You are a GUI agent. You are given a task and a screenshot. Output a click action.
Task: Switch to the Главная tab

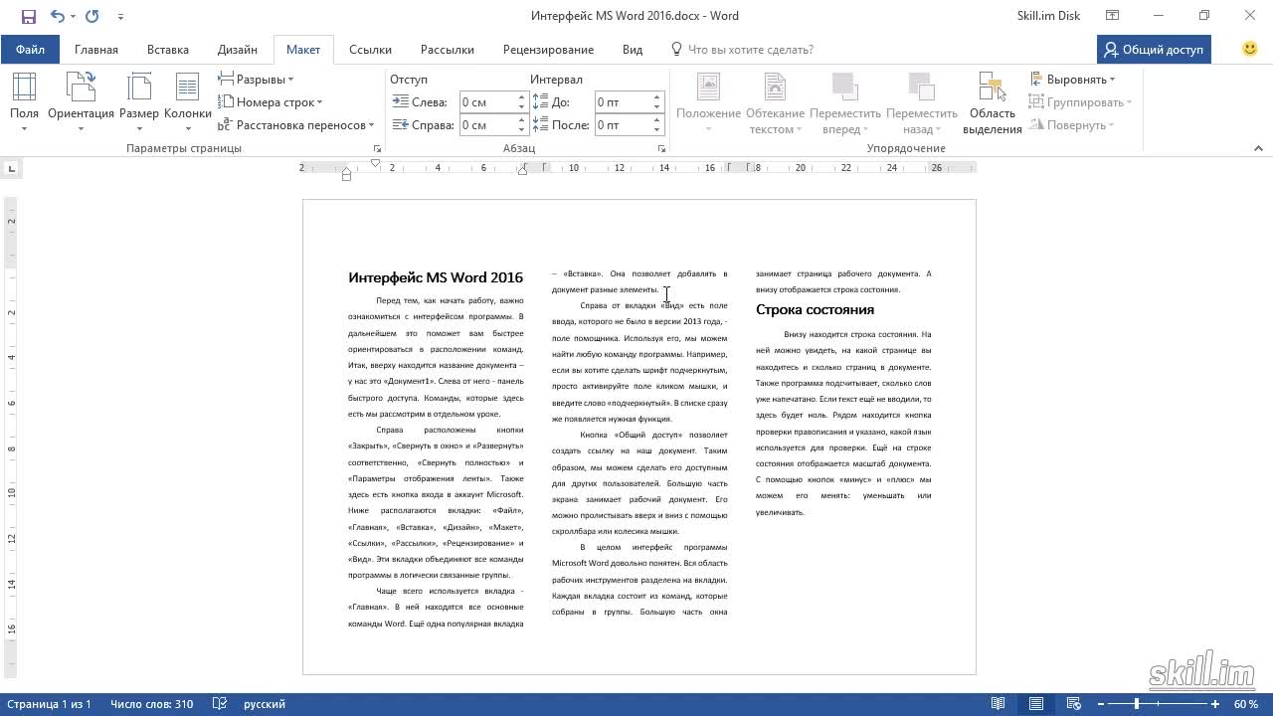click(x=96, y=50)
